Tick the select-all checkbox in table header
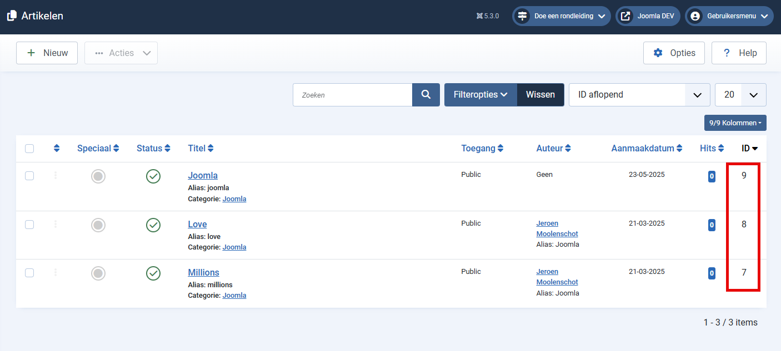 point(29,149)
